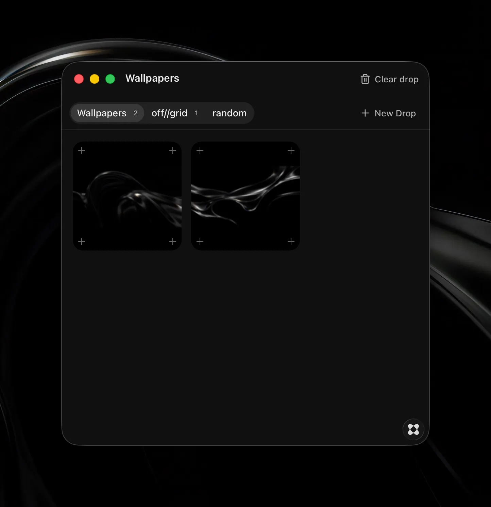
Task: Switch to the random drop tab
Action: click(x=230, y=113)
